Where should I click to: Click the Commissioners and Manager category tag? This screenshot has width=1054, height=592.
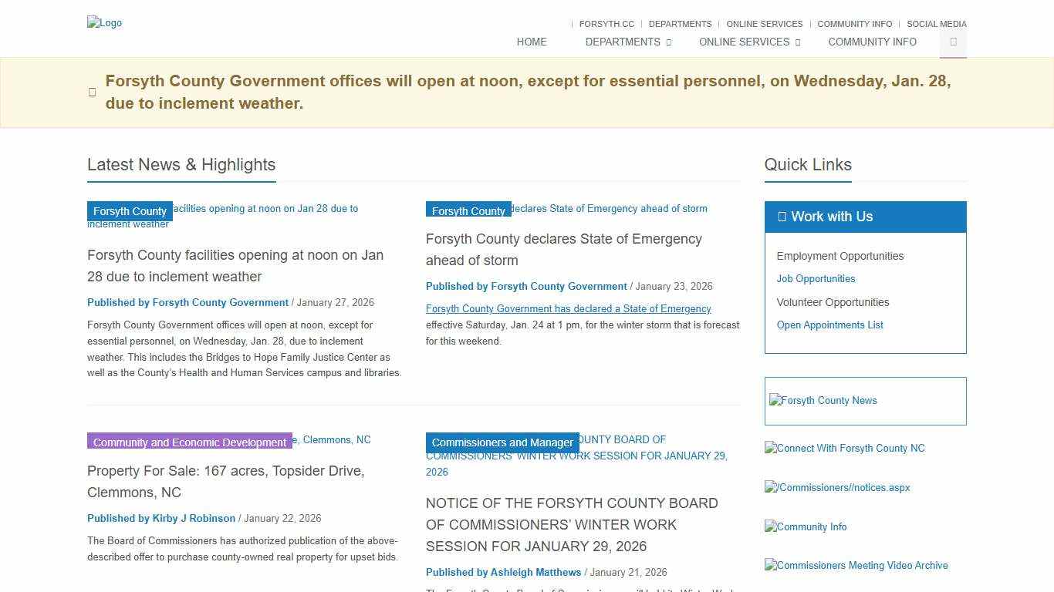(x=502, y=442)
